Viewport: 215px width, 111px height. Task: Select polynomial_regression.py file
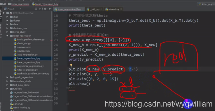29,66
